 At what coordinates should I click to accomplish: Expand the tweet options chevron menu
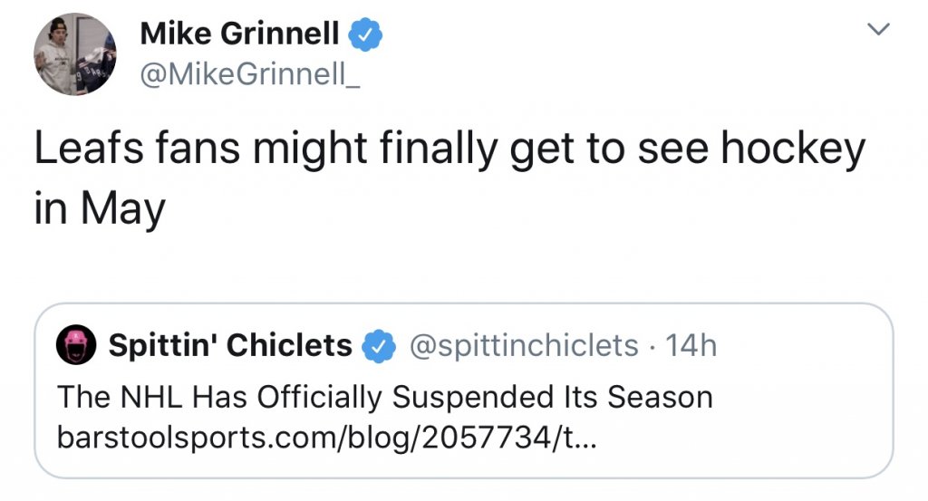coord(876,30)
